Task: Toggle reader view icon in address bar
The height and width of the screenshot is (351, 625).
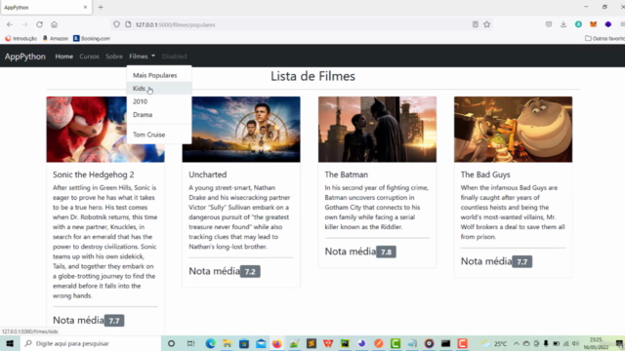Action: 476,24
